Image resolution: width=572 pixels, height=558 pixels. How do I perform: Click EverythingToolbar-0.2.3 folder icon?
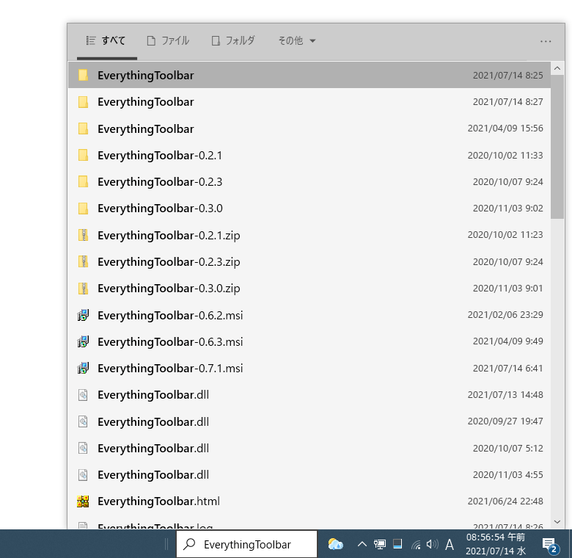tap(83, 181)
